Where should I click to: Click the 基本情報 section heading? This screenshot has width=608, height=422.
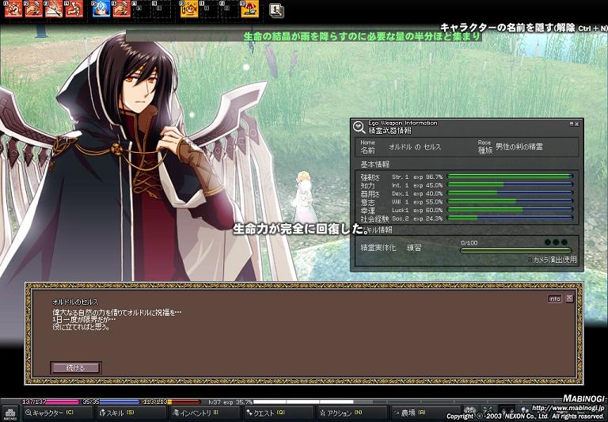374,165
